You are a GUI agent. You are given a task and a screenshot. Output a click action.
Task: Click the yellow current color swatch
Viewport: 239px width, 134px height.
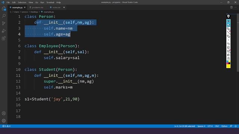228,66
